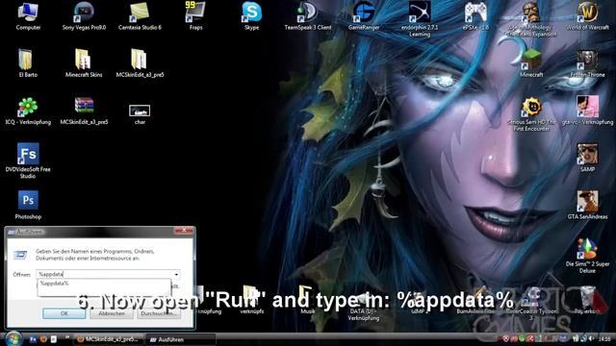Launch the Minecraft grass block shortcut
Viewport: 616px width, 346px height.
point(531,62)
